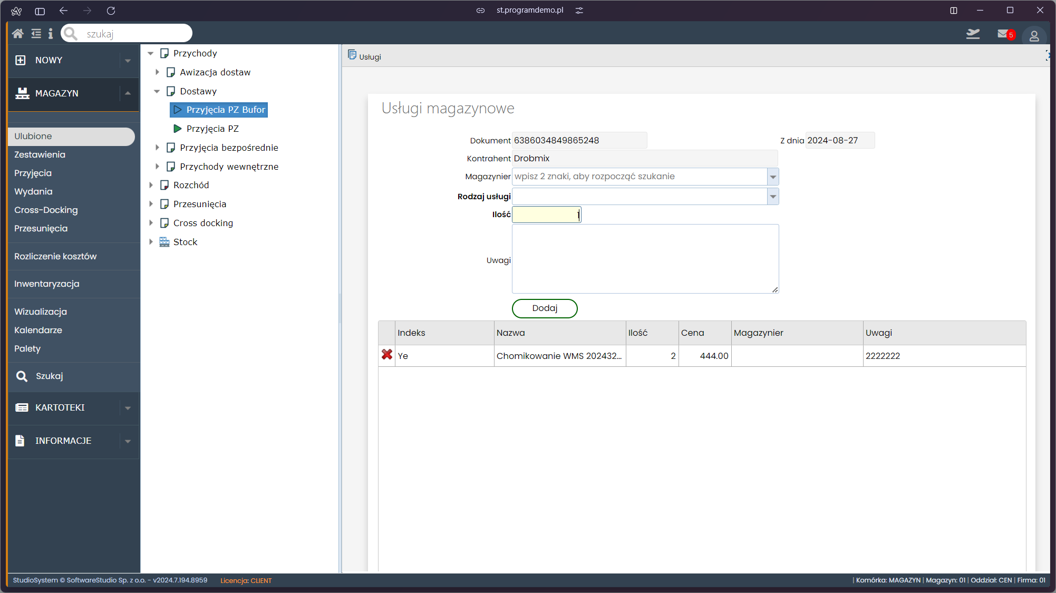
Task: Click the browser workspace logo icon
Action: (x=16, y=11)
